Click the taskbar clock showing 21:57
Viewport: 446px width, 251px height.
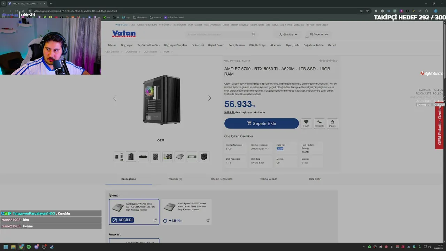pos(438,247)
